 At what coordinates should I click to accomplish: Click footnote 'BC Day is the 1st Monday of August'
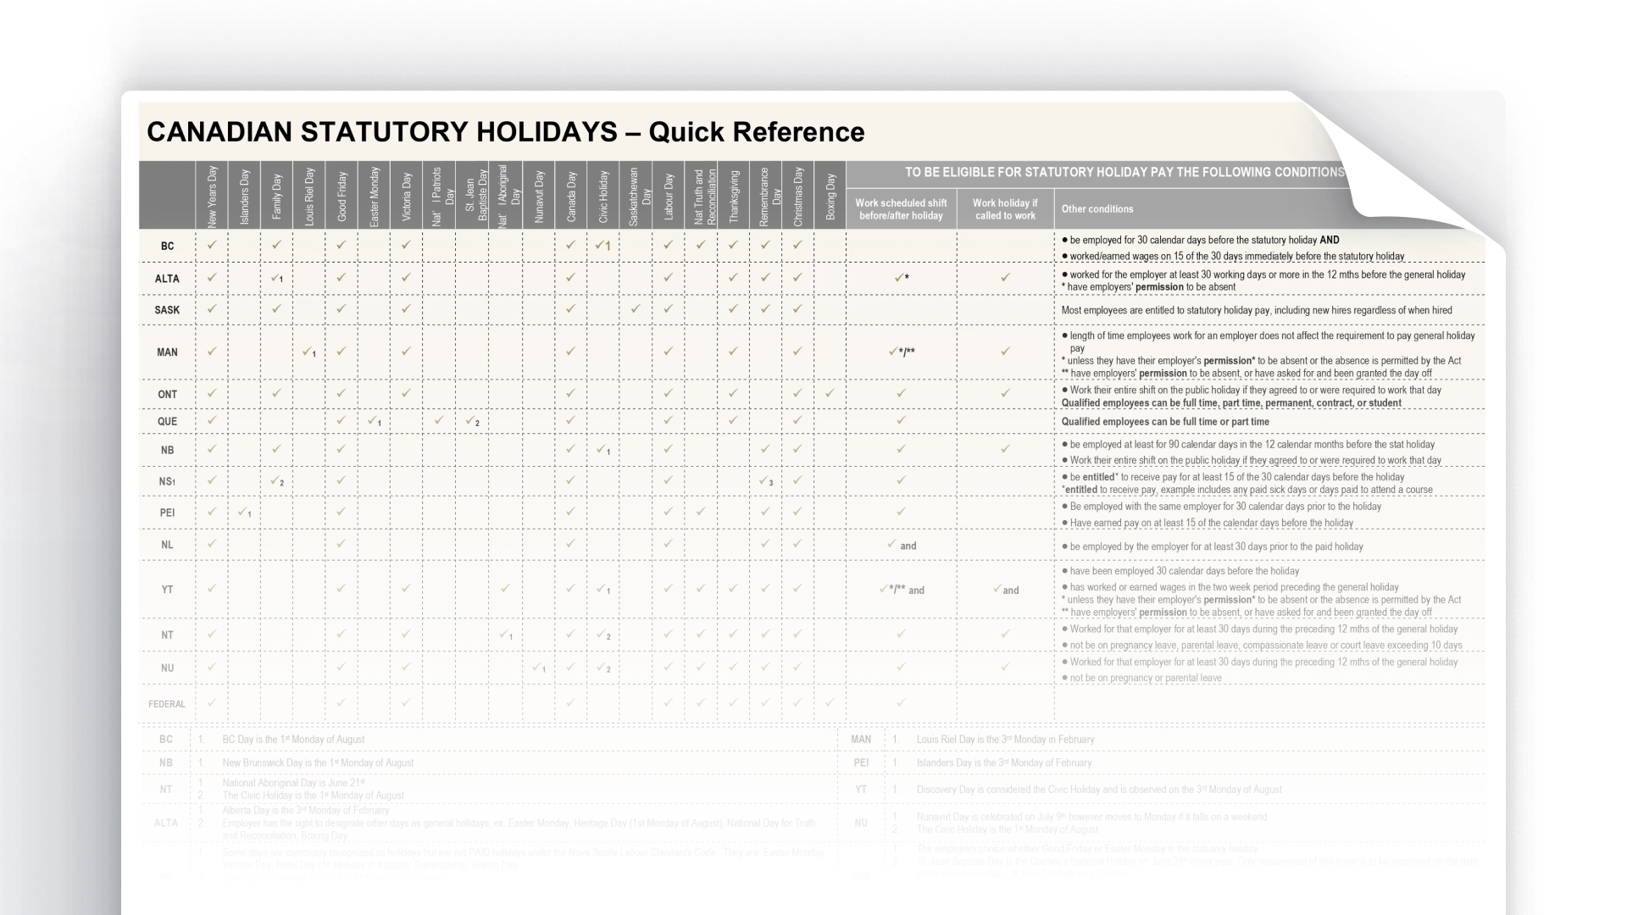pos(293,740)
